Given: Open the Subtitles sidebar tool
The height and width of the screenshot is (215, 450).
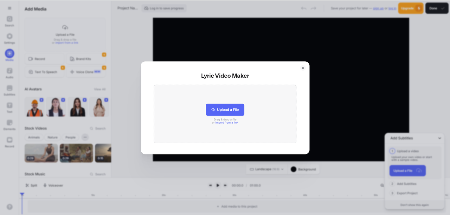Looking at the screenshot, I should (9, 90).
